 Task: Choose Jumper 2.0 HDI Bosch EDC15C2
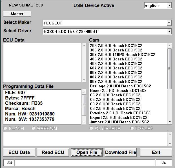coord(119,122)
